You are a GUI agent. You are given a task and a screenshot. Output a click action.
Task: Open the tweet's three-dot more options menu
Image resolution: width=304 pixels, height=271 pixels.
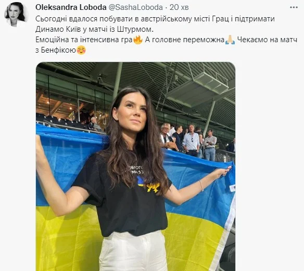click(x=294, y=7)
